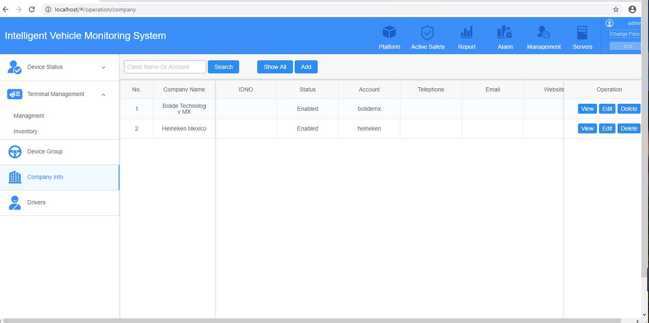Focus the Client Name Or Account field
The image size is (649, 323).
(165, 67)
